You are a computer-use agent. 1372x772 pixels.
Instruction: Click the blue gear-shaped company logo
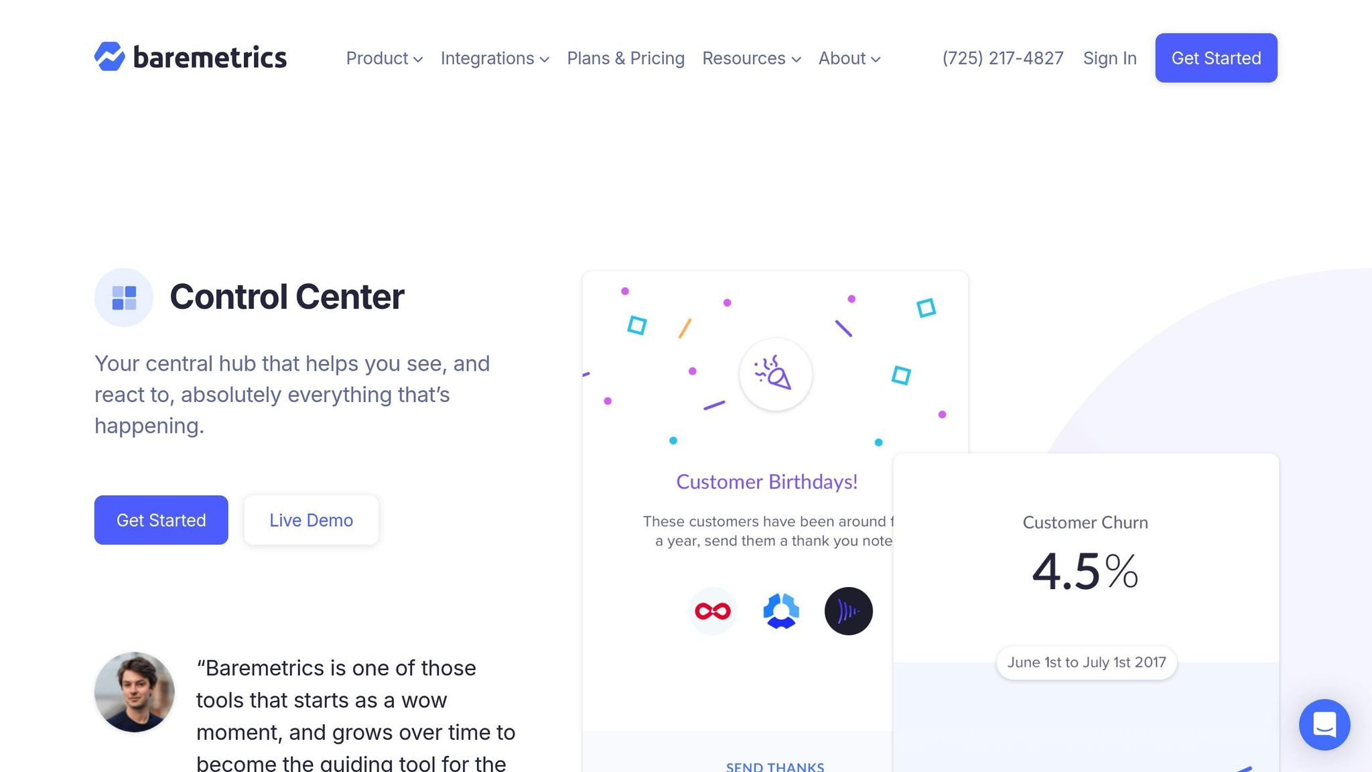pyautogui.click(x=780, y=610)
